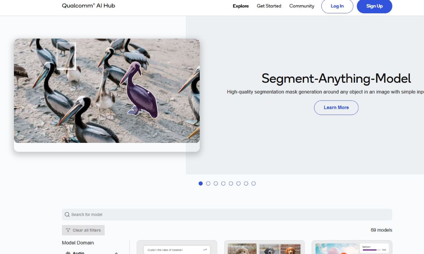
Task: Jump to the third carousel slide
Action: click(216, 184)
